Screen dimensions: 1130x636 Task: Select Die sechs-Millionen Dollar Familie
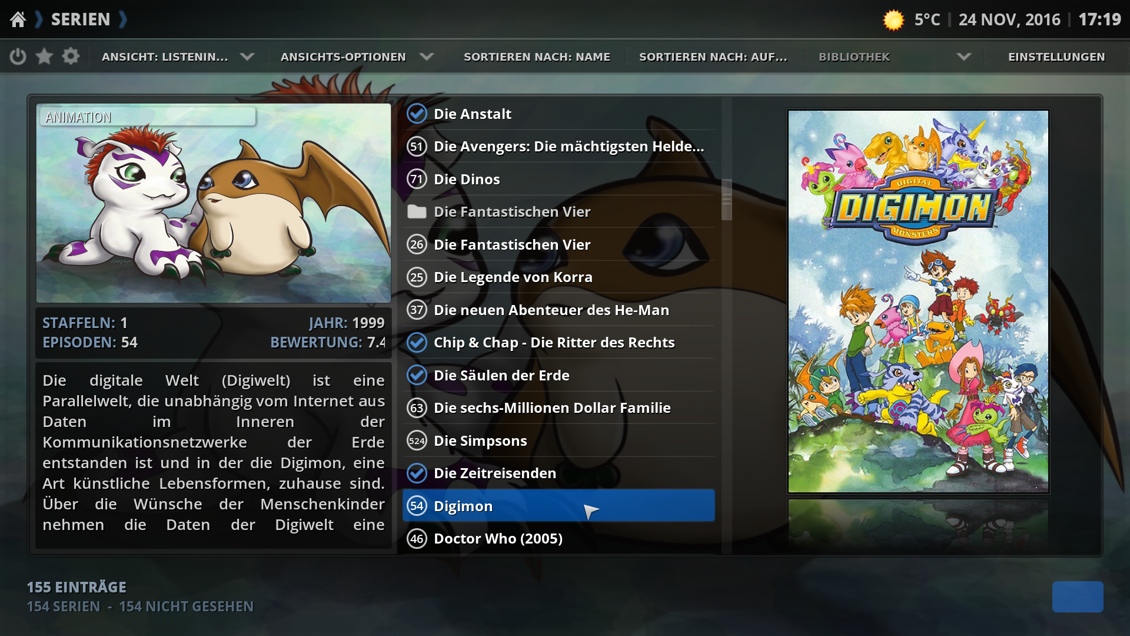[x=559, y=408]
